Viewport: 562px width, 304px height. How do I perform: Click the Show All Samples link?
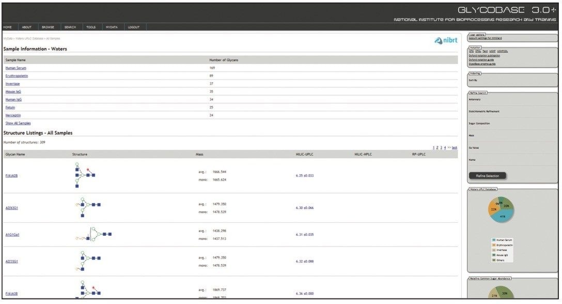click(x=18, y=124)
